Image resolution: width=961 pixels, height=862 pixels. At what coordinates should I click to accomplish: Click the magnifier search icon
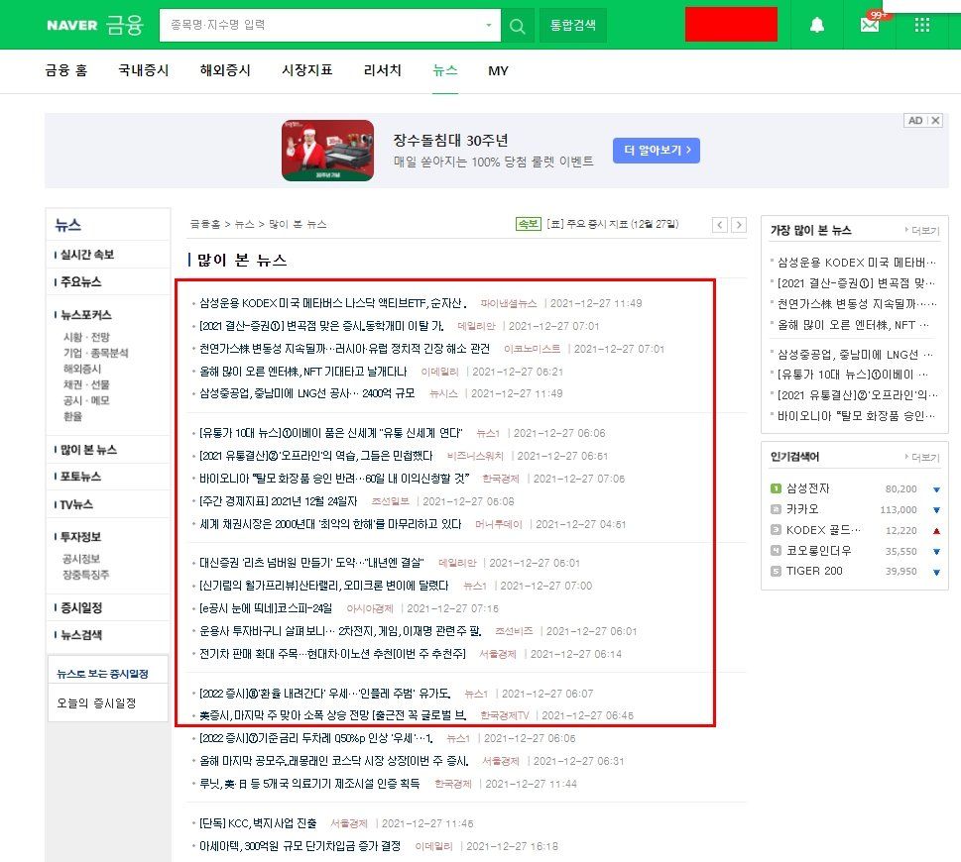click(517, 25)
